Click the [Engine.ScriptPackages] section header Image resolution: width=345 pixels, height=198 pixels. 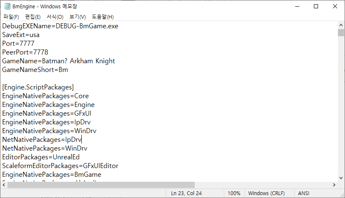(x=38, y=87)
